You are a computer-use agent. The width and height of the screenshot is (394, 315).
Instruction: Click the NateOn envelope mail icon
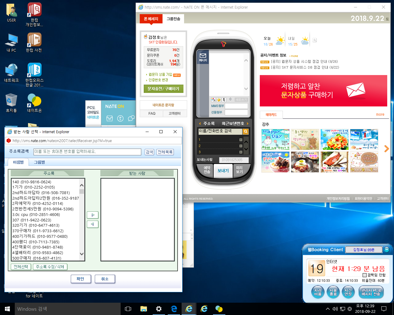pyautogui.click(x=110, y=118)
